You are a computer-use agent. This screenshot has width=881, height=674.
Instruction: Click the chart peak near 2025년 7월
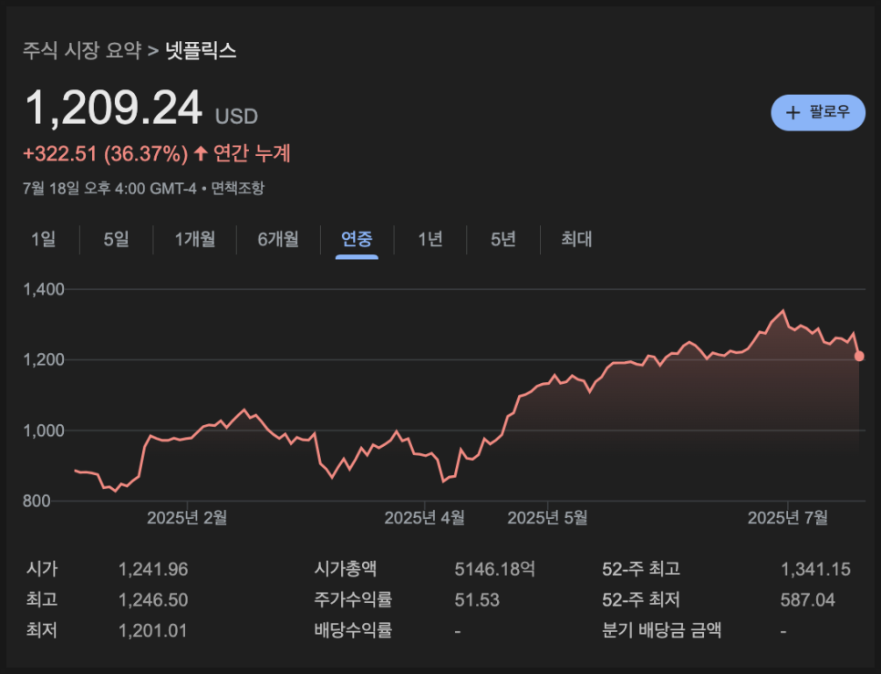pos(783,311)
